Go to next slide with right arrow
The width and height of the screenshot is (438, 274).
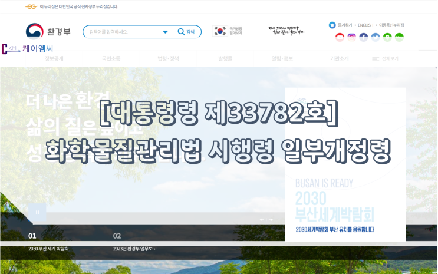point(271,220)
